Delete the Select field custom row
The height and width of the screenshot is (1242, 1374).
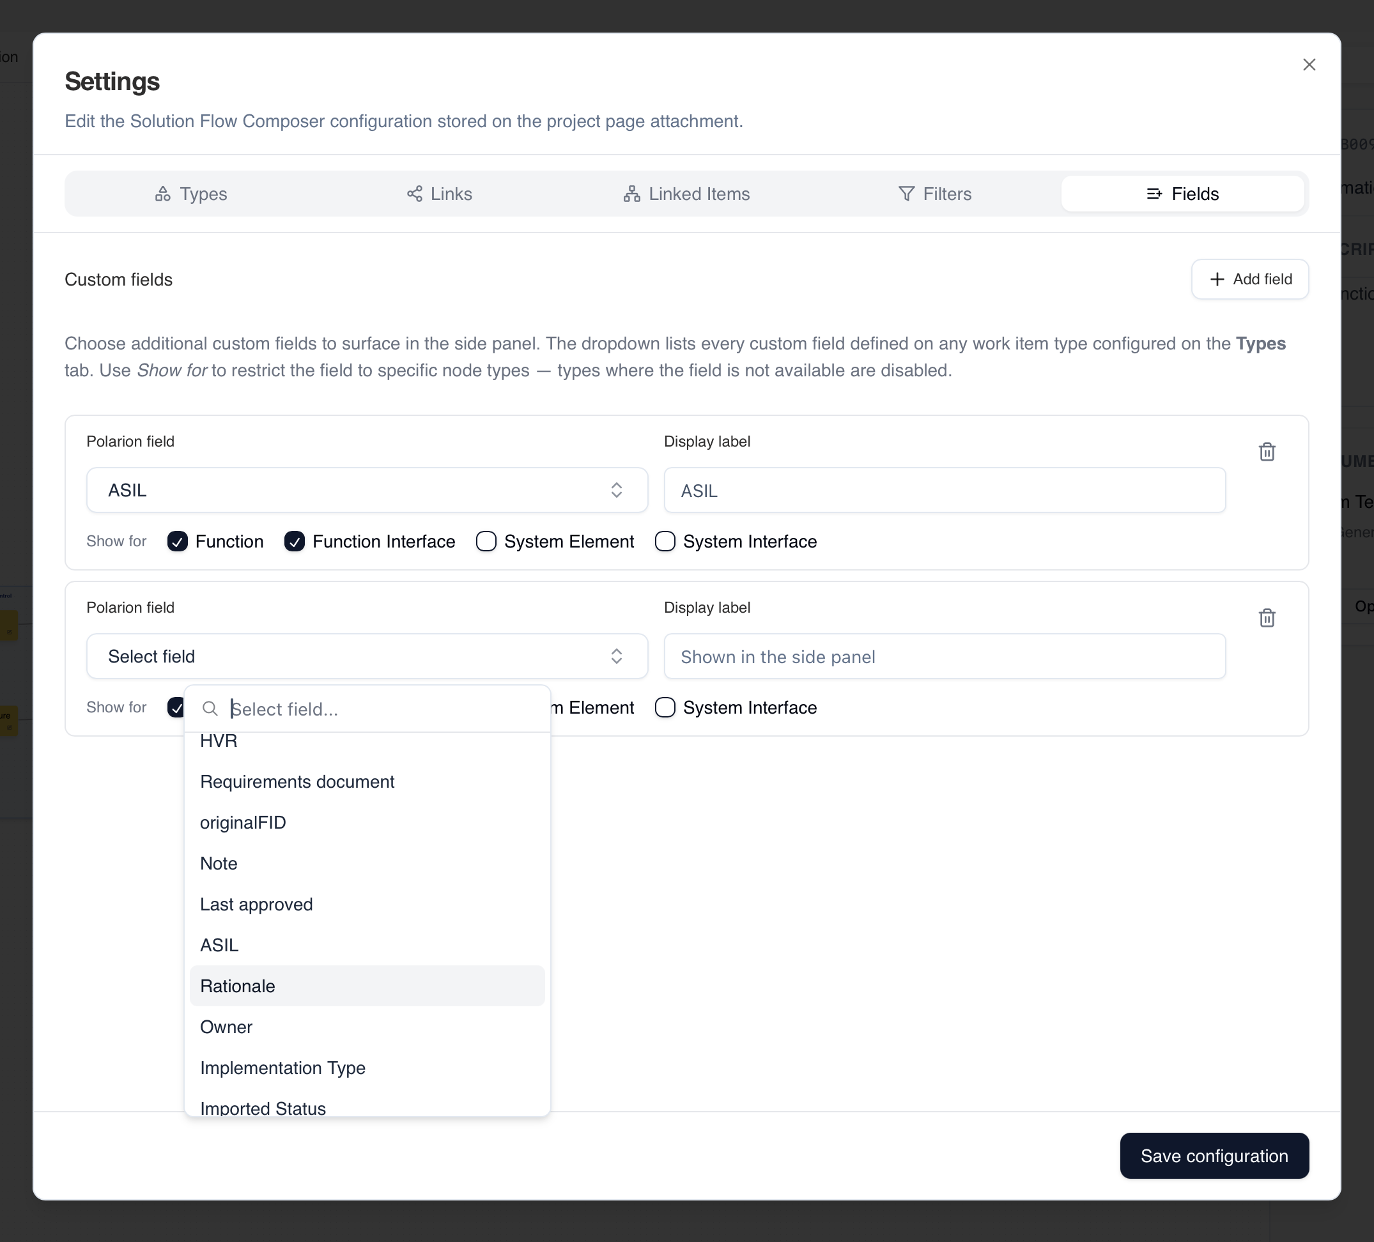(1266, 618)
